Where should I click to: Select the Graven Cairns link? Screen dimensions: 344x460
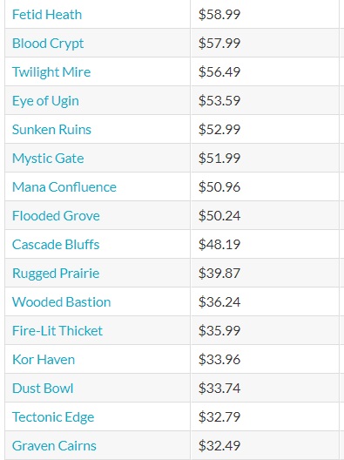(x=54, y=446)
